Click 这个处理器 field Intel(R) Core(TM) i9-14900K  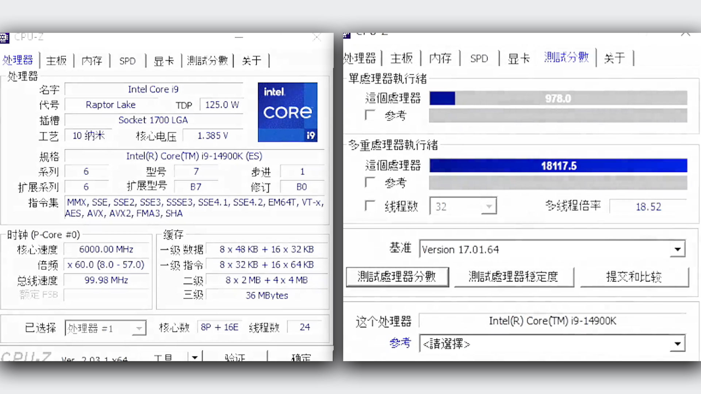[552, 321]
